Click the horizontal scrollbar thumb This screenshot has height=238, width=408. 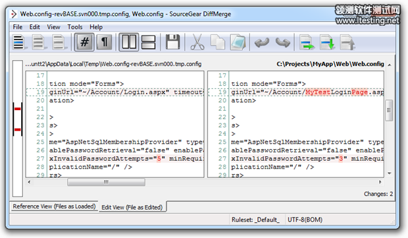(106, 182)
